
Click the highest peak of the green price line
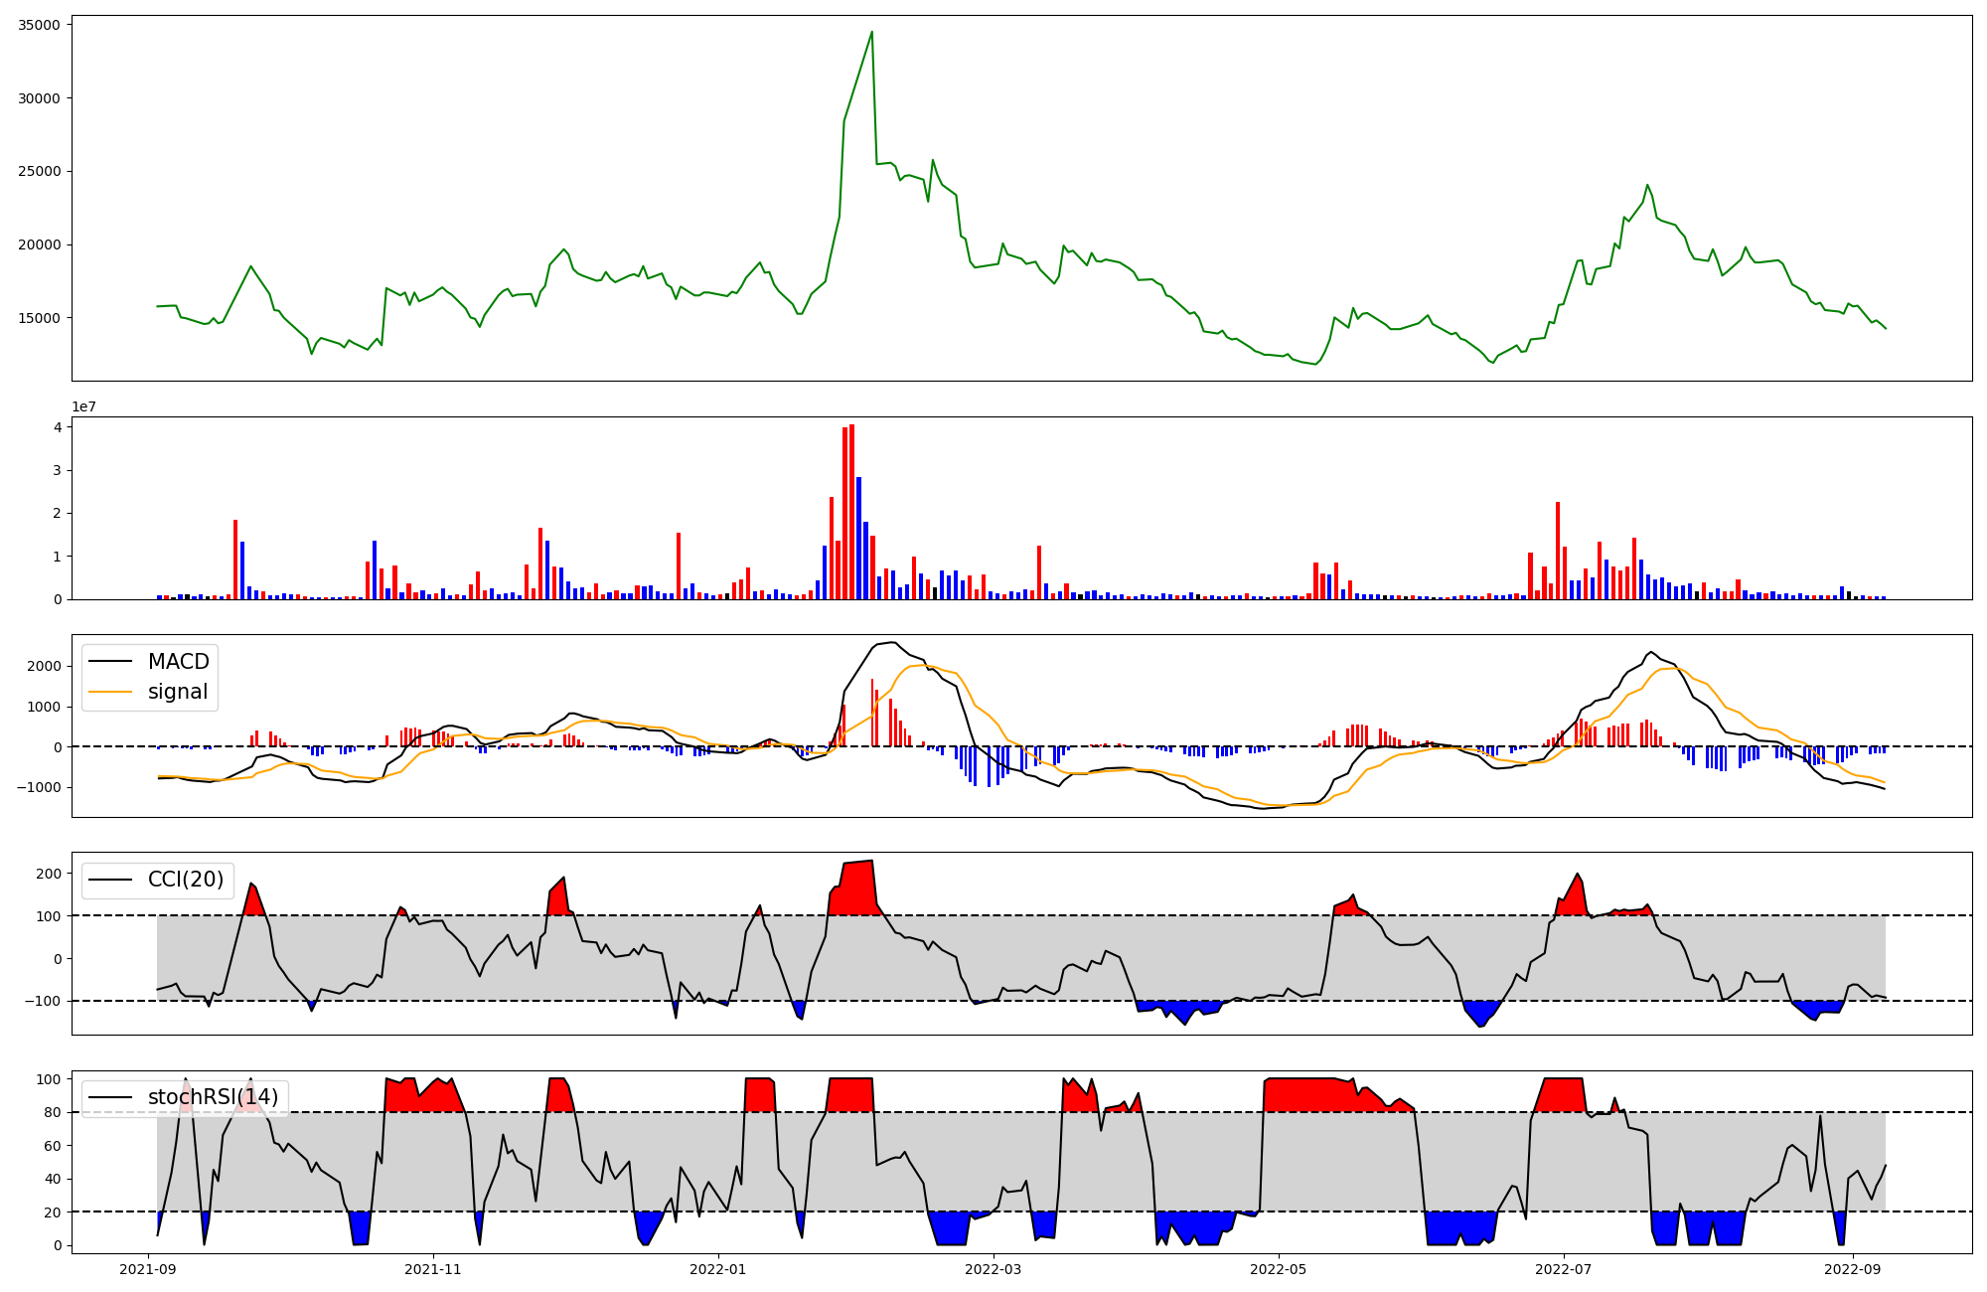(871, 32)
